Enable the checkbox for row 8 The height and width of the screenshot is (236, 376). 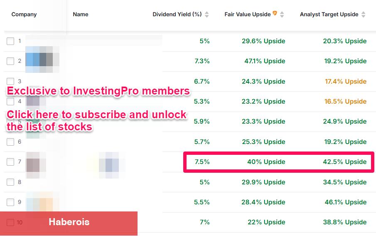tap(10, 182)
